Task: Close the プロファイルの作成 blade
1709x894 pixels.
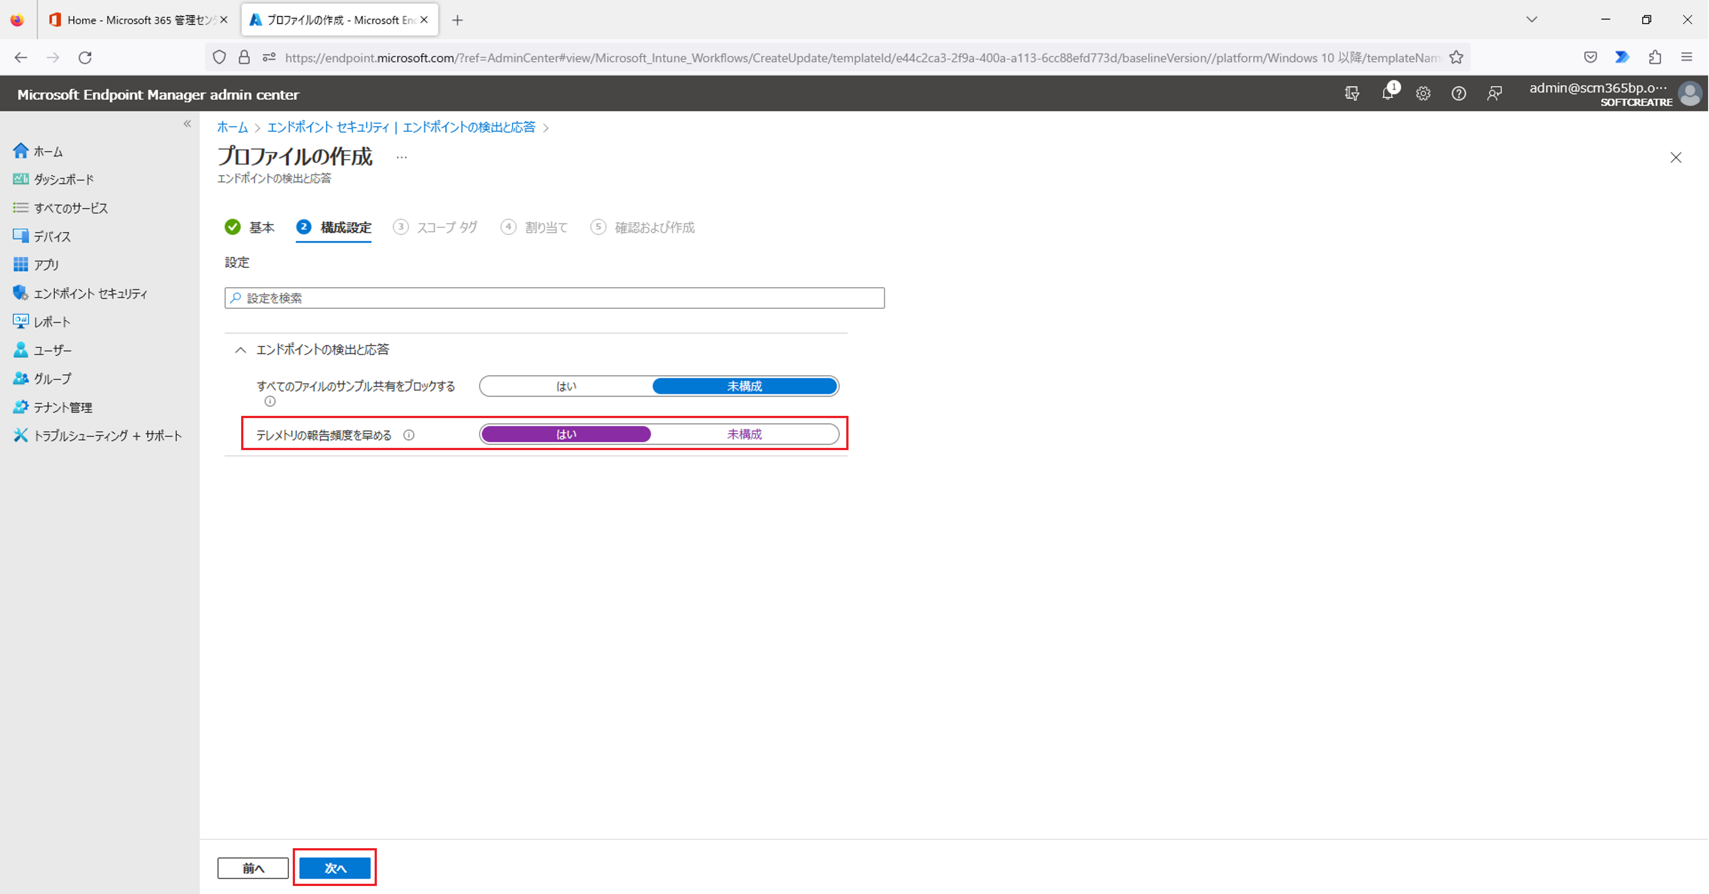Action: pos(1676,158)
